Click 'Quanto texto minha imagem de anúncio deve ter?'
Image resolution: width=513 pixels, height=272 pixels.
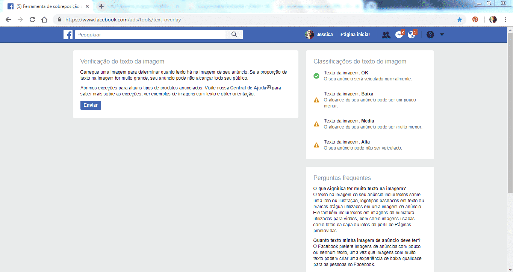point(367,240)
